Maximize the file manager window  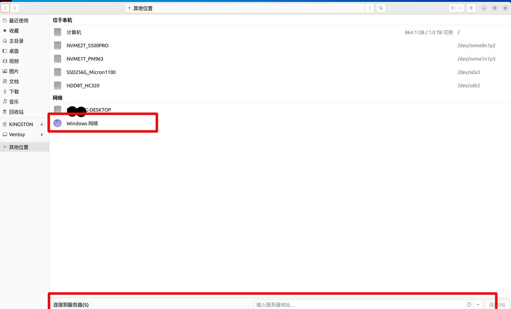(495, 8)
